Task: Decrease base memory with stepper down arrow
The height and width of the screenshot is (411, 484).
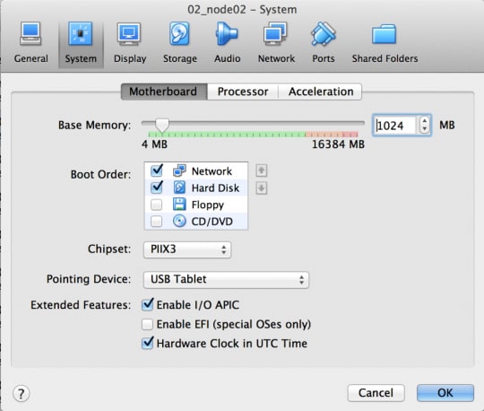Action: tap(425, 129)
